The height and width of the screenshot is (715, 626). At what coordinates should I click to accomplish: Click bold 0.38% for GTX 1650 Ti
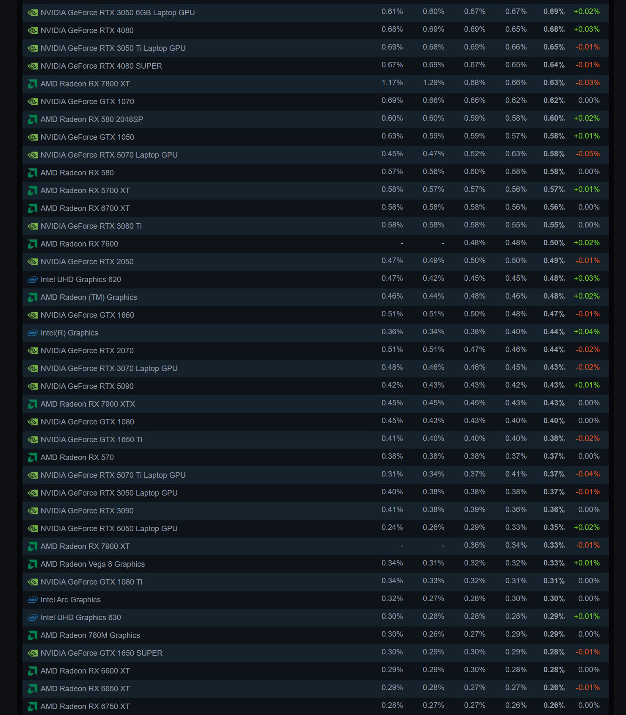click(x=554, y=438)
